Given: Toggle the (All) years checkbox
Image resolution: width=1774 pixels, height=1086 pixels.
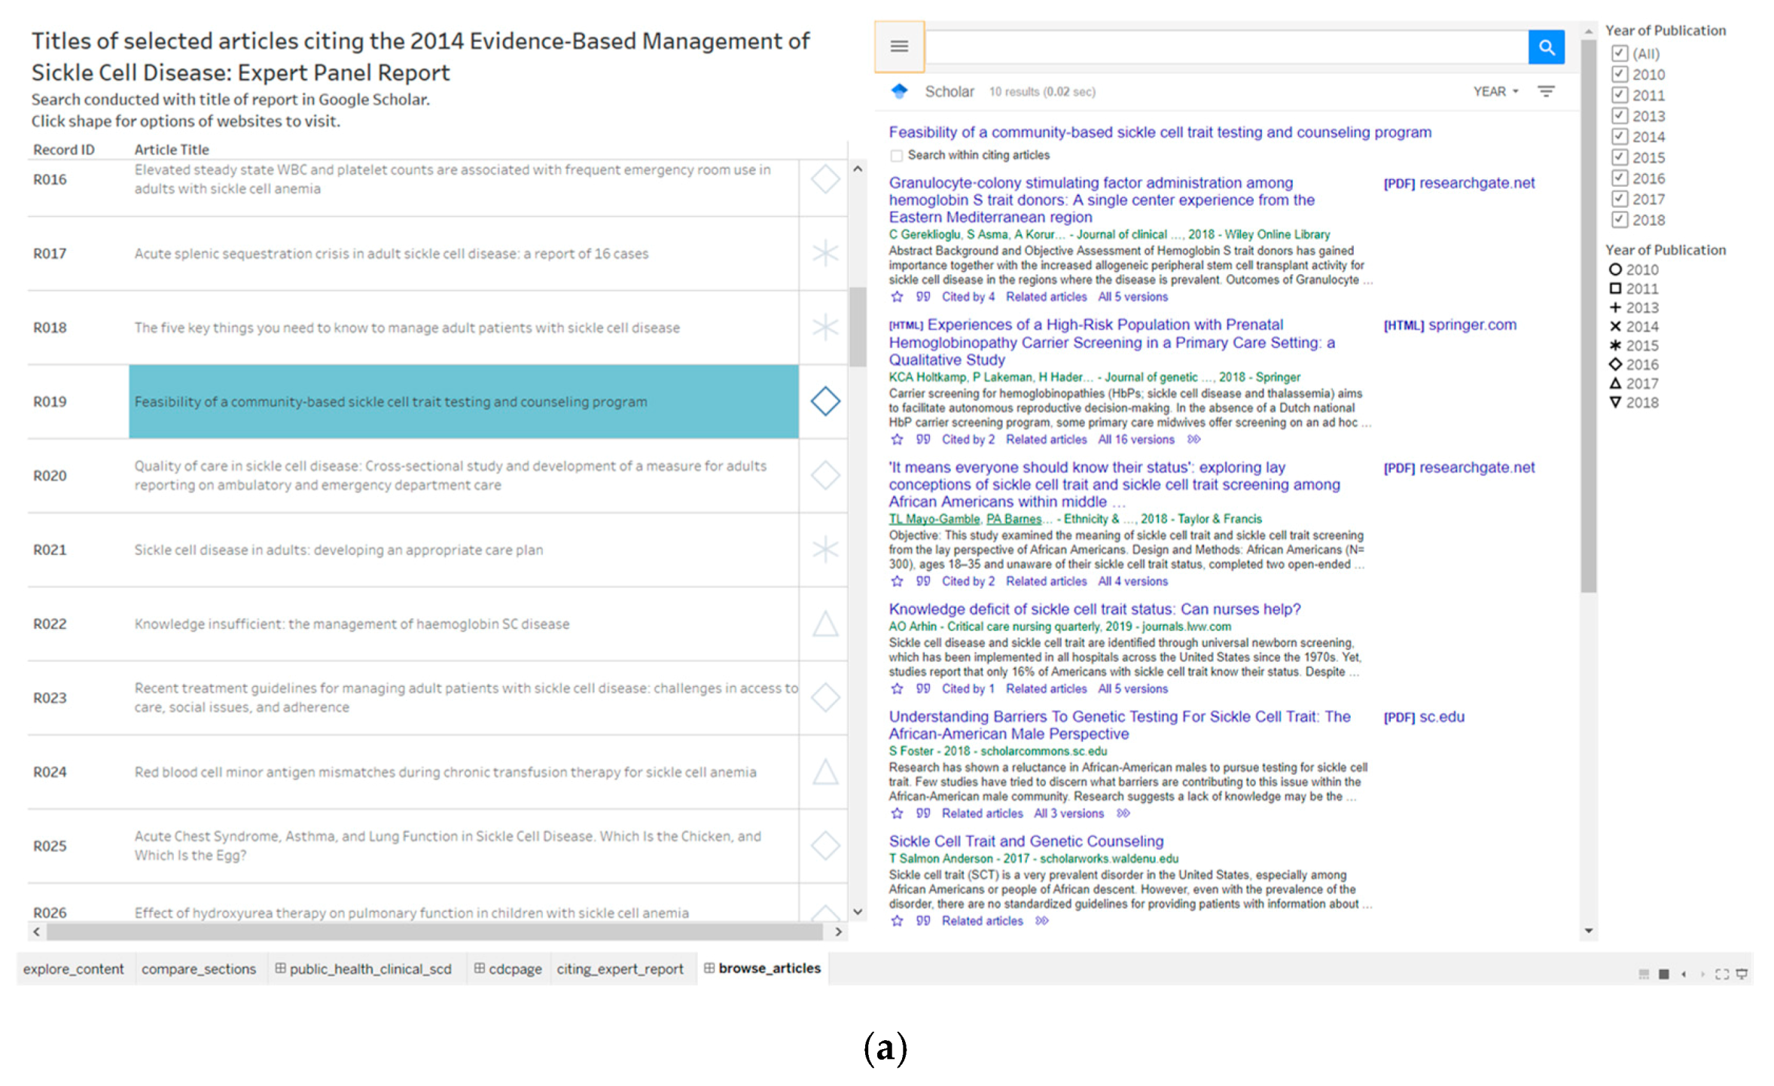Looking at the screenshot, I should [x=1619, y=53].
